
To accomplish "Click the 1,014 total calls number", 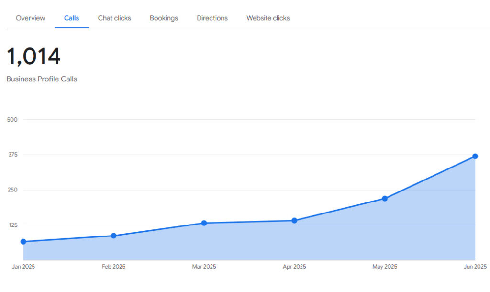I will 33,56.
